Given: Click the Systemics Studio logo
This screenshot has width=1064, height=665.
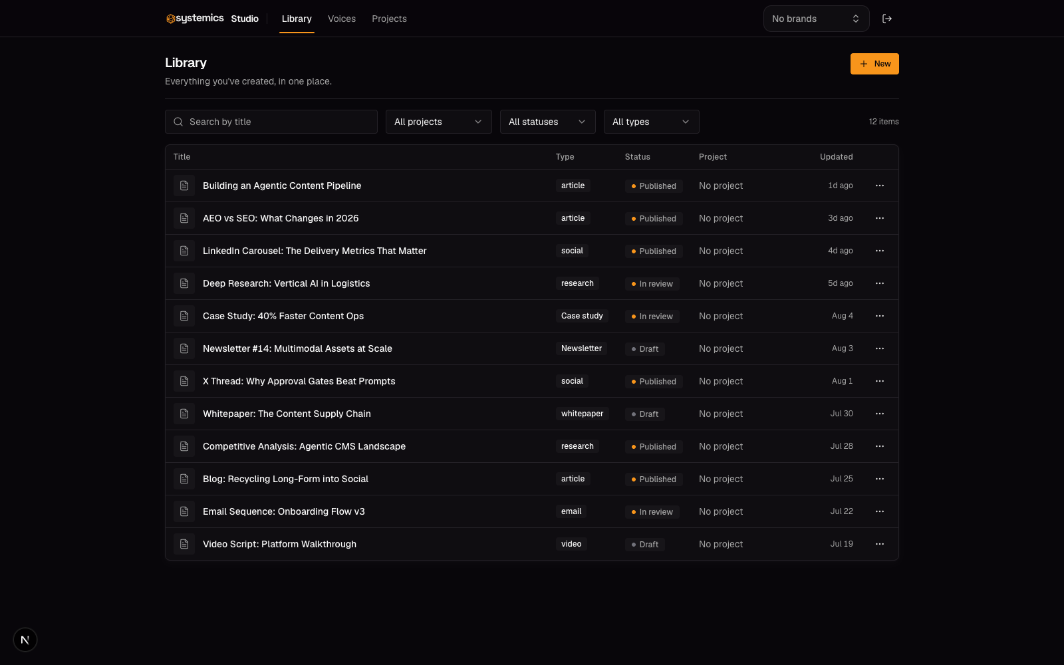Looking at the screenshot, I should (212, 19).
